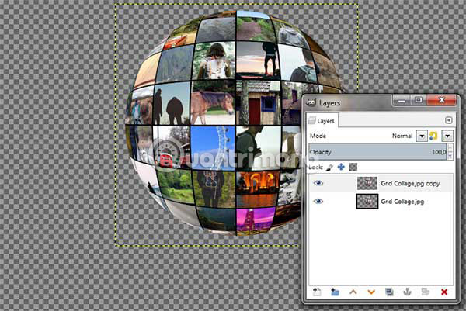This screenshot has width=466, height=311.
Task: Toggle lock alpha channel
Action: coord(353,166)
